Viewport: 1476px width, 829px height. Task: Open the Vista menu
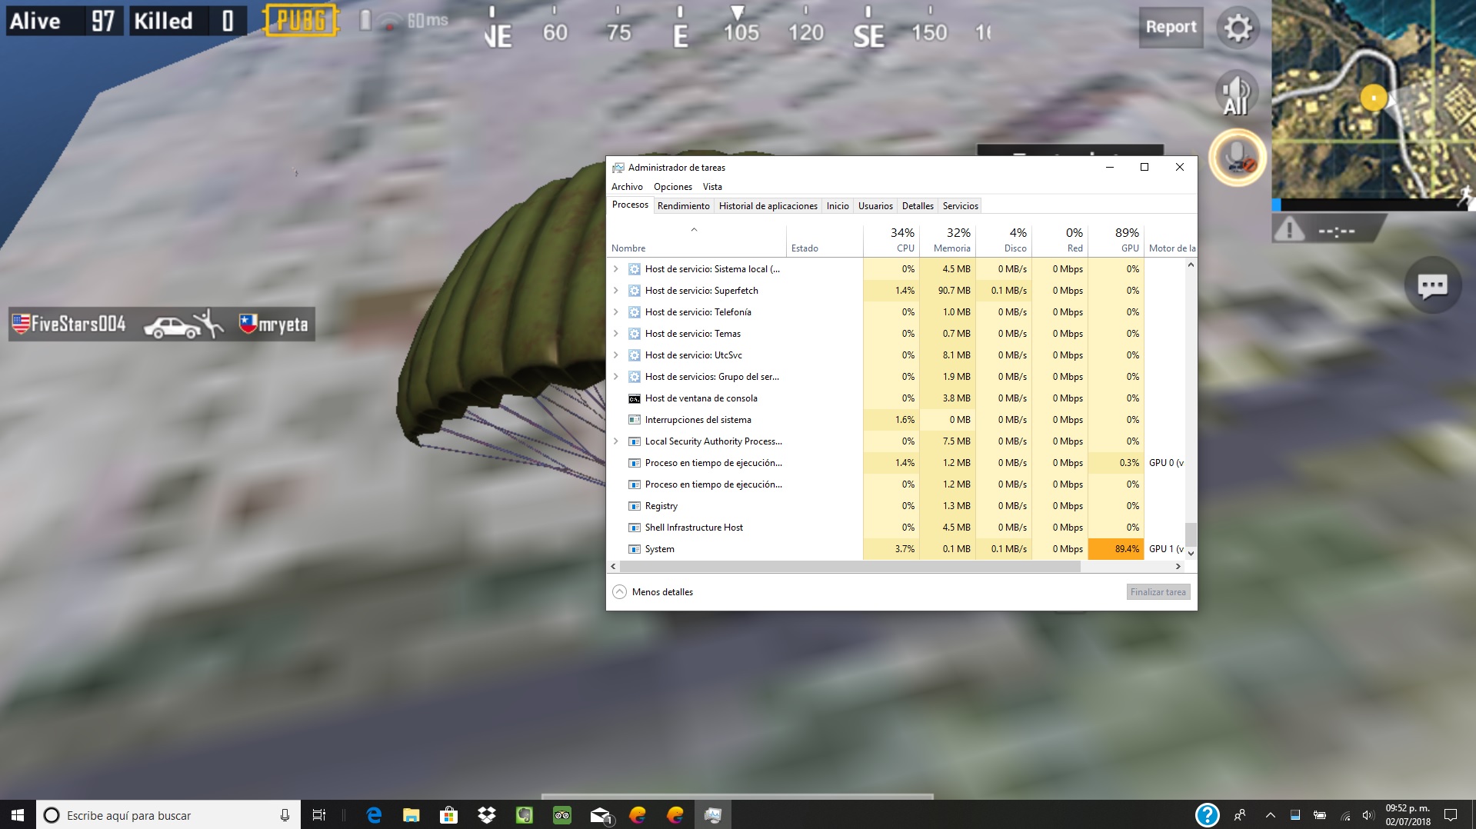[x=712, y=187]
